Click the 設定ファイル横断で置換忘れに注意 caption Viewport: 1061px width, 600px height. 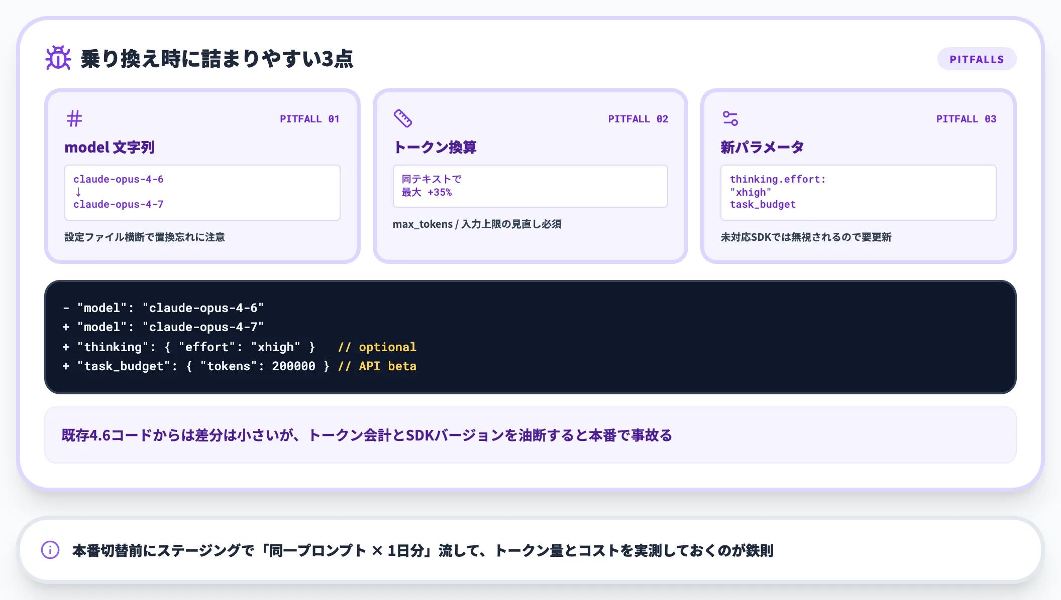pos(145,237)
